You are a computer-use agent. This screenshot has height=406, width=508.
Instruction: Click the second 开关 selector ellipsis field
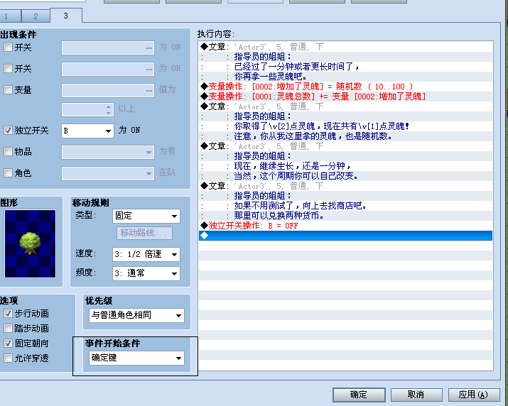(x=108, y=70)
